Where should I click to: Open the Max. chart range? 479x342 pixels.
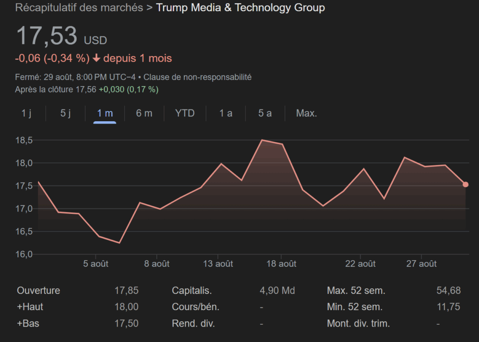[x=306, y=113]
